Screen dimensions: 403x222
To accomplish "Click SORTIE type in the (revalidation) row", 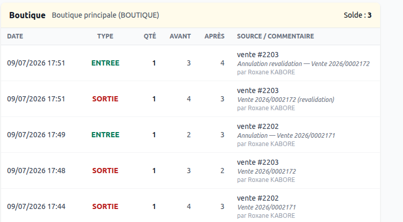I will click(105, 99).
